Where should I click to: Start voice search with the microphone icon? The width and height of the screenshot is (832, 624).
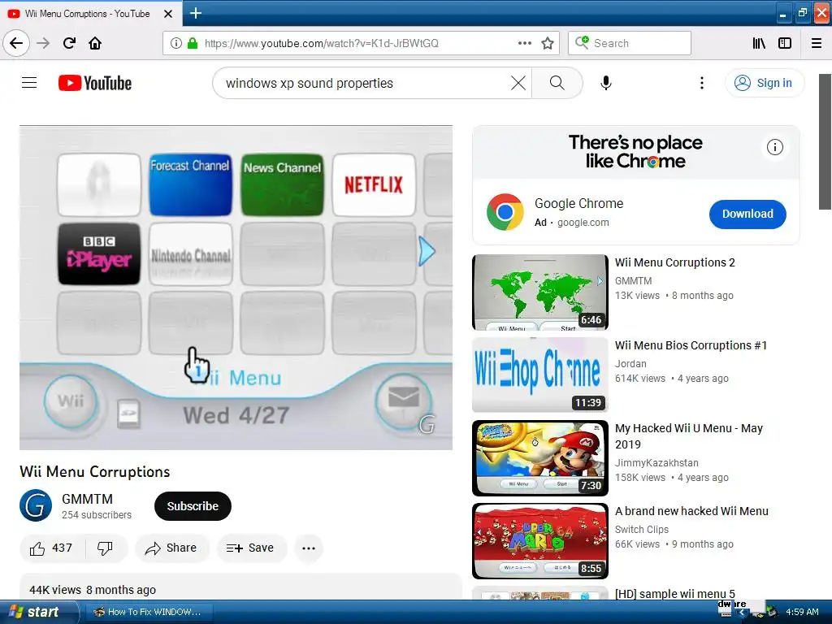click(x=606, y=83)
